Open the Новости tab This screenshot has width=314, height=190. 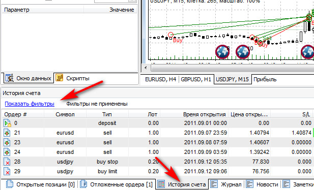pyautogui.click(x=262, y=184)
